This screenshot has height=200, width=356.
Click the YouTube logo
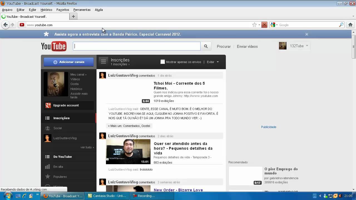[54, 46]
